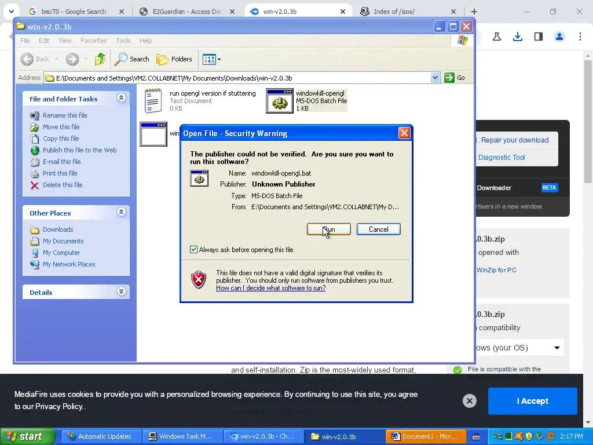Click the red shield warning icon
593x445 pixels.
coord(199,280)
